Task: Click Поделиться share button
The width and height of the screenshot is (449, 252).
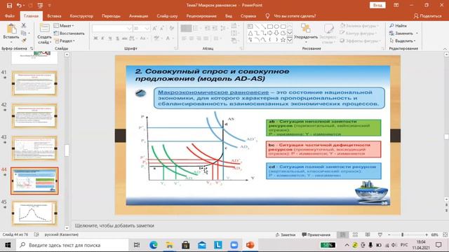Action: pyautogui.click(x=427, y=16)
